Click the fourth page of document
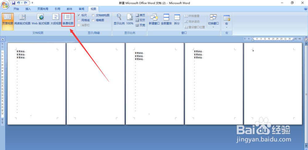Image resolution: width=308 pixels, height=150 pixels. click(214, 83)
